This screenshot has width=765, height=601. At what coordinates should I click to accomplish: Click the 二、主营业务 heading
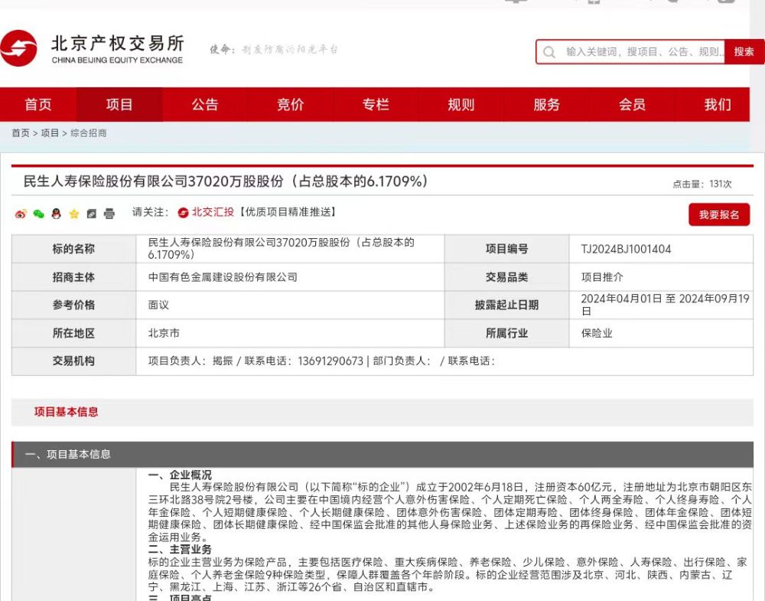(x=180, y=549)
